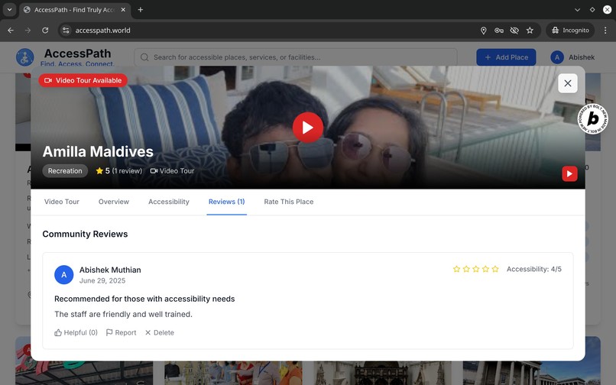The width and height of the screenshot is (616, 385).
Task: Reload the page
Action: (x=45, y=31)
